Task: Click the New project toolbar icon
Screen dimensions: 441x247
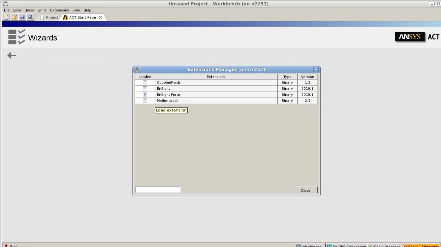Action: (x=6, y=17)
